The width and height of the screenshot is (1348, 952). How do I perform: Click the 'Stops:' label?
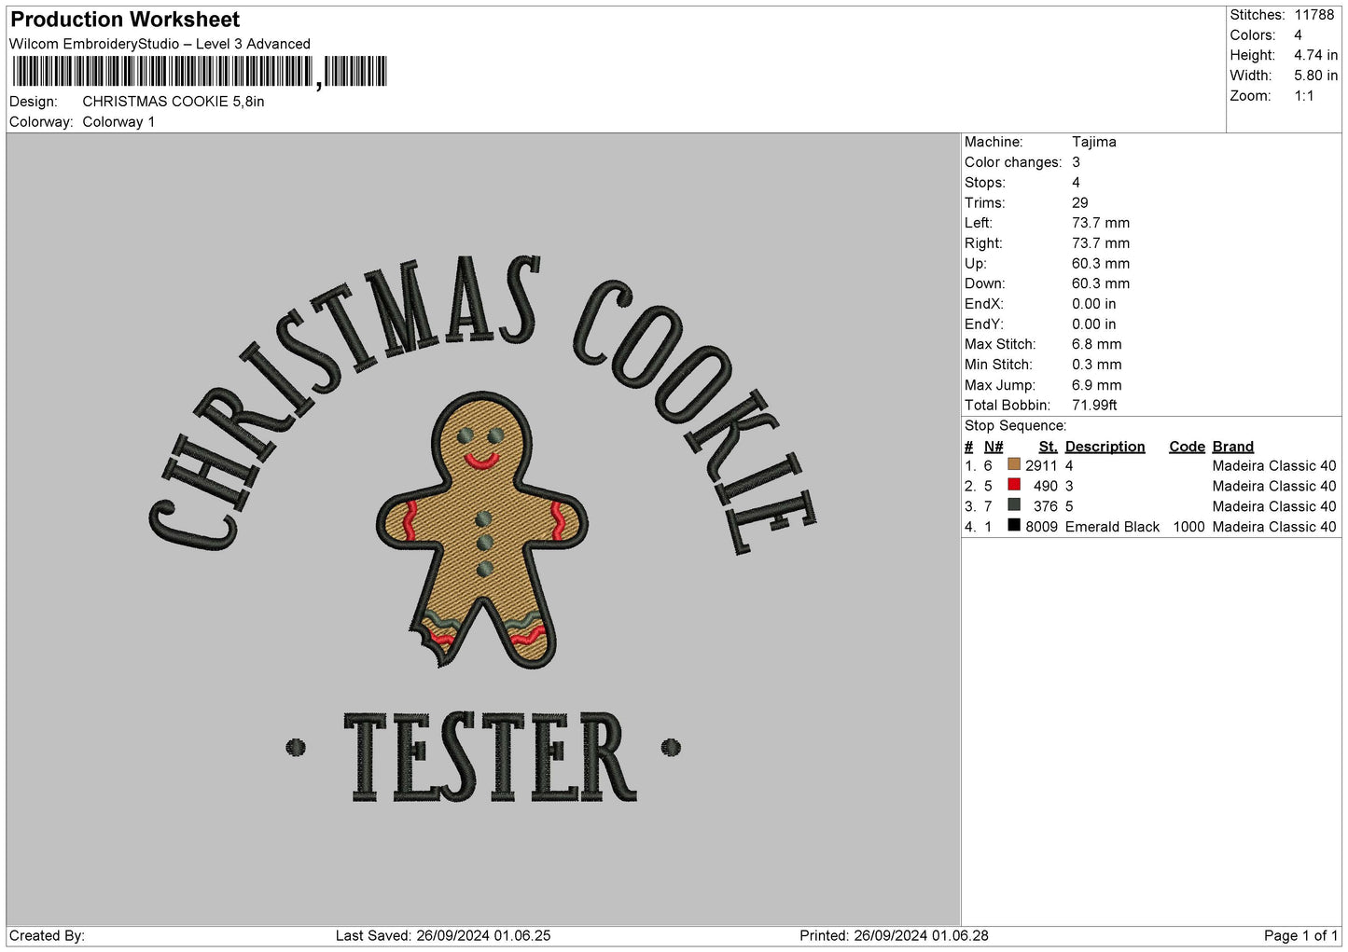[985, 183]
